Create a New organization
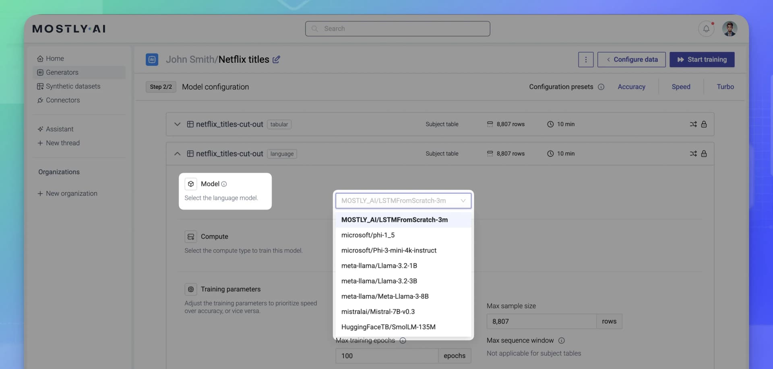Screen dimensions: 773x369 (x=67, y=194)
